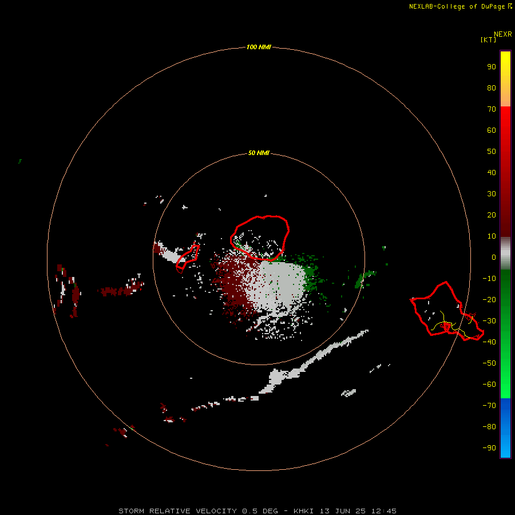Click the -30 value on the velocity scale

coord(489,321)
